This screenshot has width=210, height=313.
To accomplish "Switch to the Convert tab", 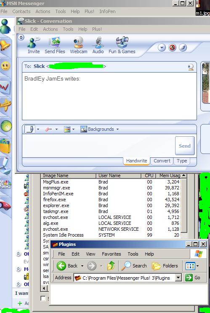I will point(162,161).
